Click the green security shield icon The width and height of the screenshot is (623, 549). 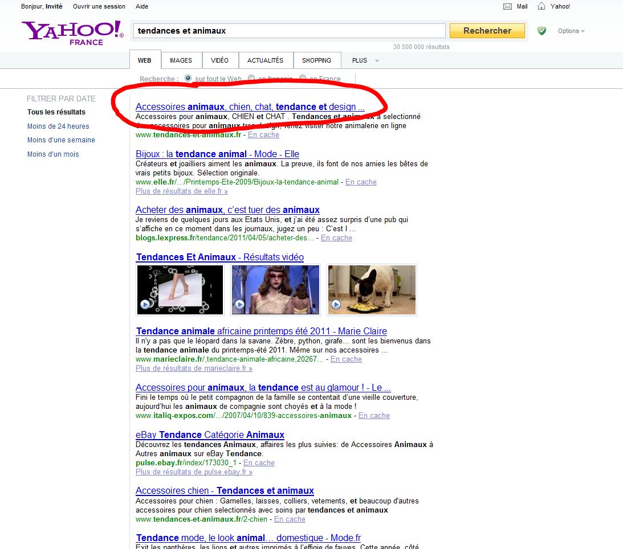pos(541,31)
